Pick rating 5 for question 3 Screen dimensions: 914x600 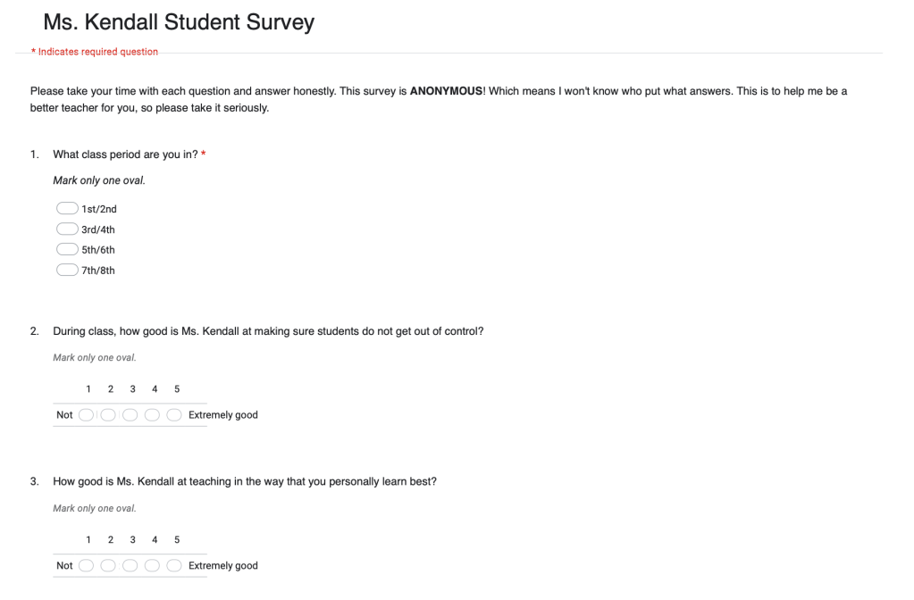pyautogui.click(x=174, y=566)
